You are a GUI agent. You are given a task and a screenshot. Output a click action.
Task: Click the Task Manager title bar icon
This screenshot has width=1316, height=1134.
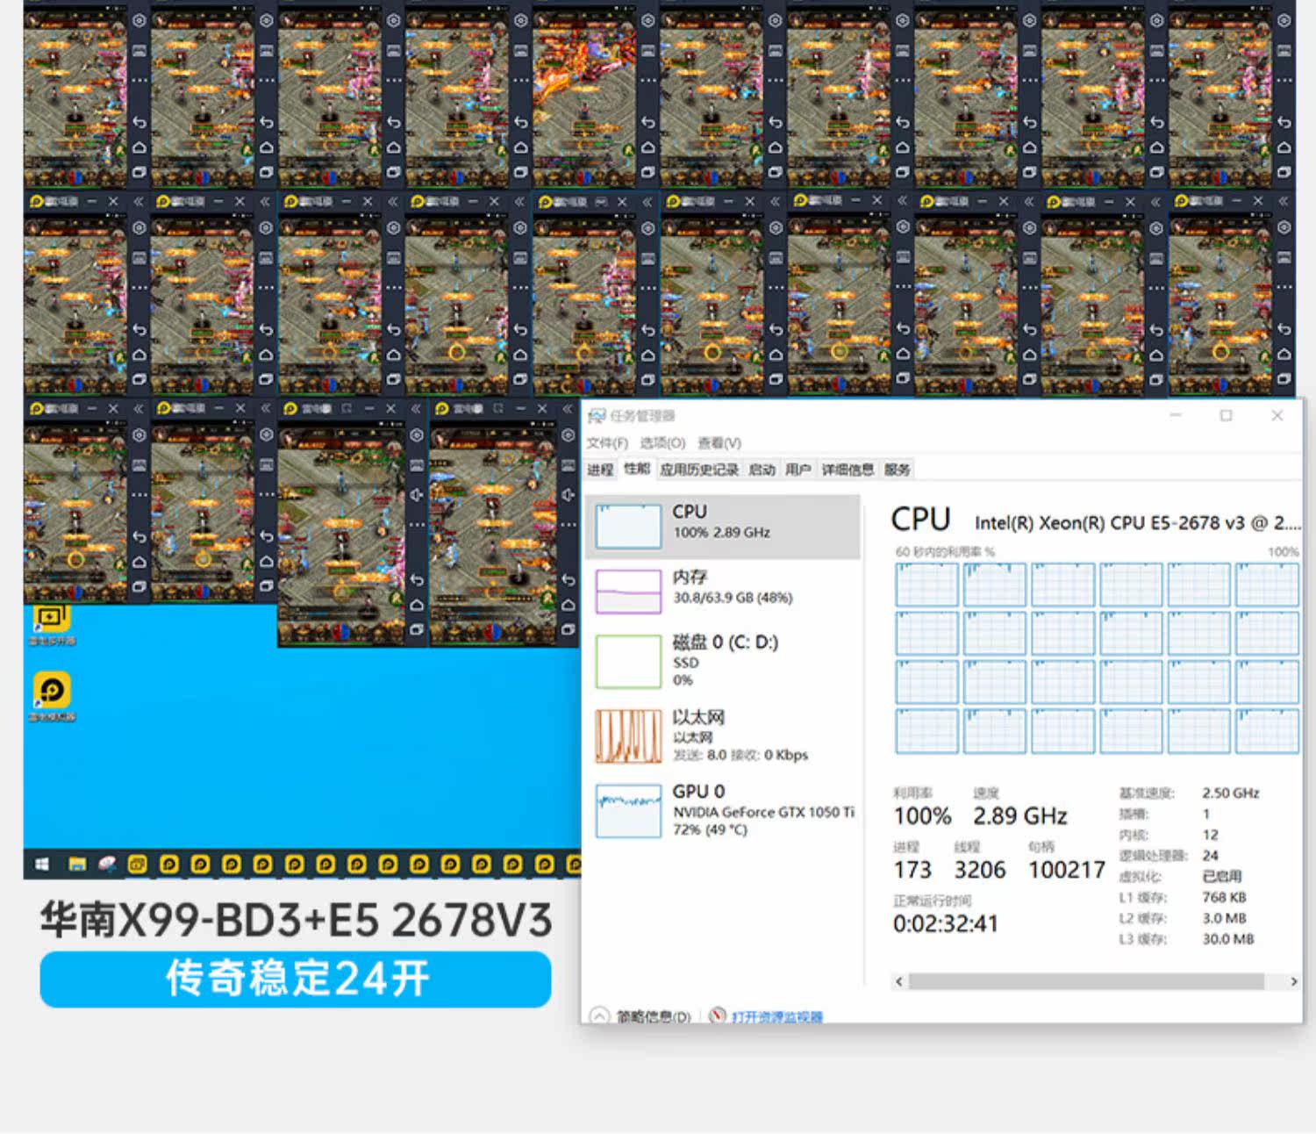(x=597, y=416)
